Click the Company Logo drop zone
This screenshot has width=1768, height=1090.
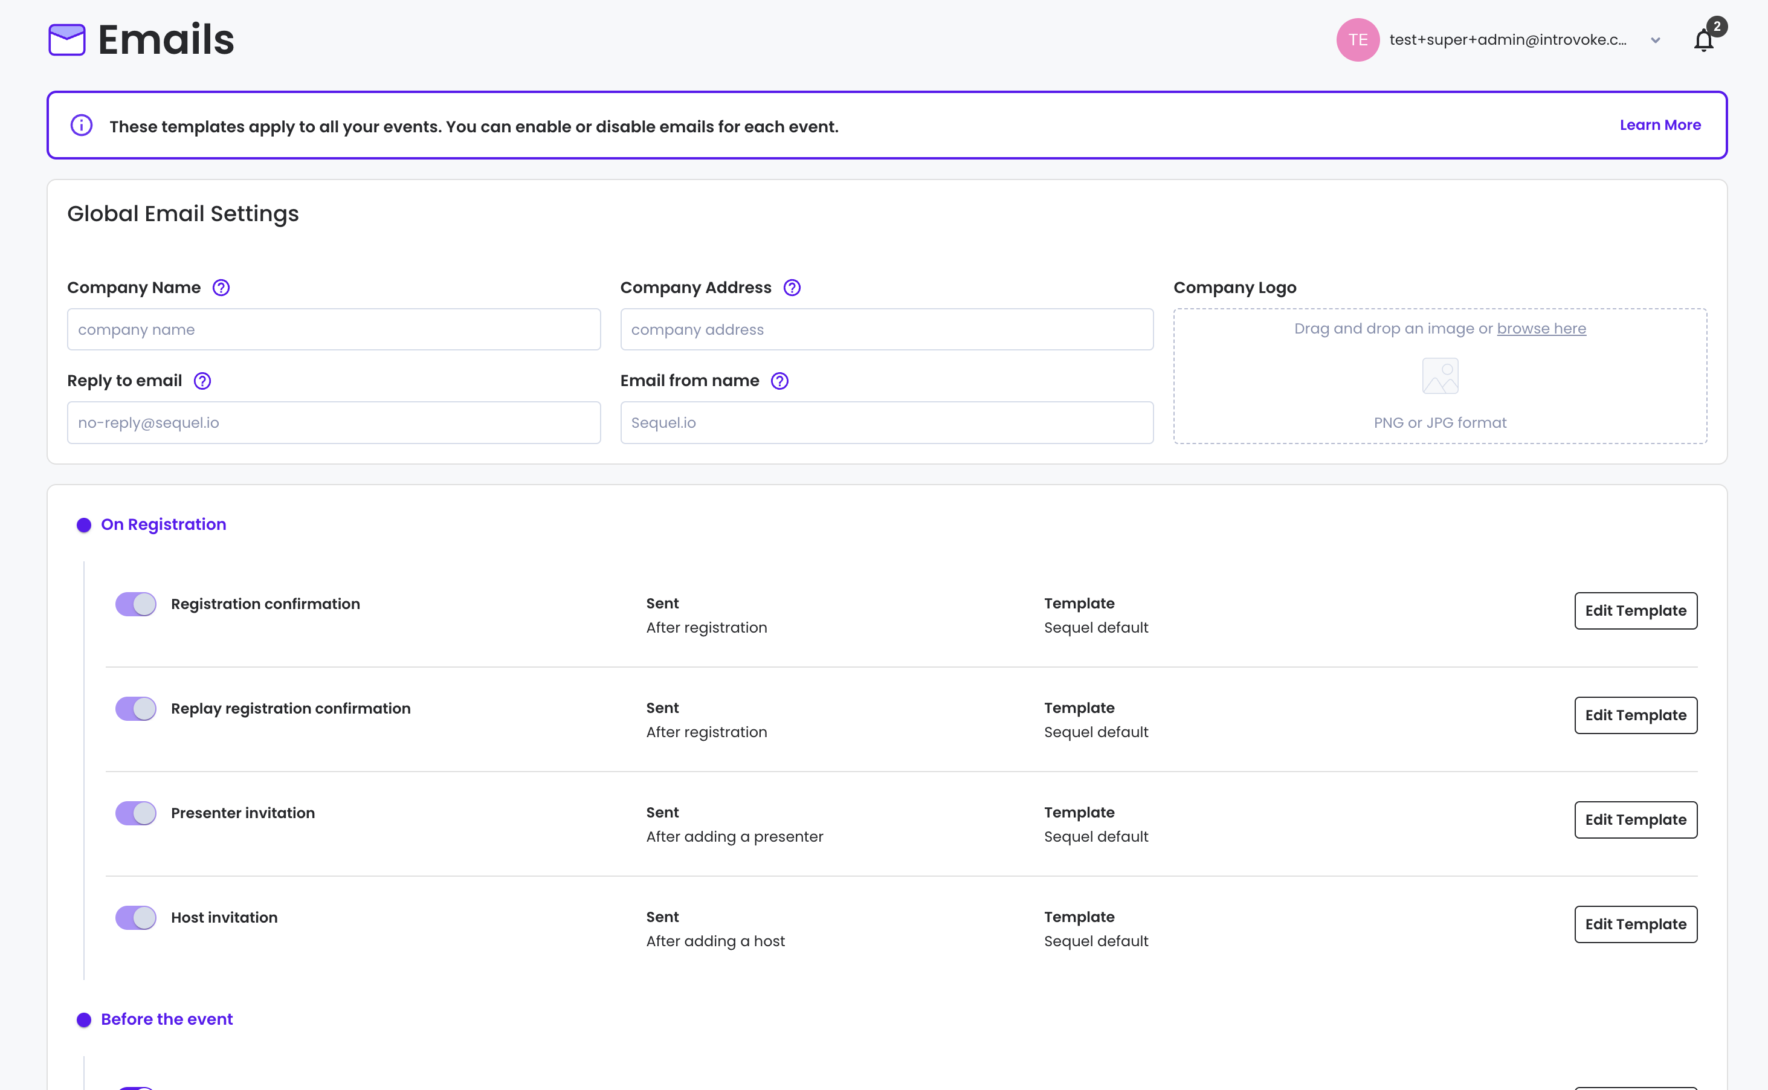(x=1440, y=376)
